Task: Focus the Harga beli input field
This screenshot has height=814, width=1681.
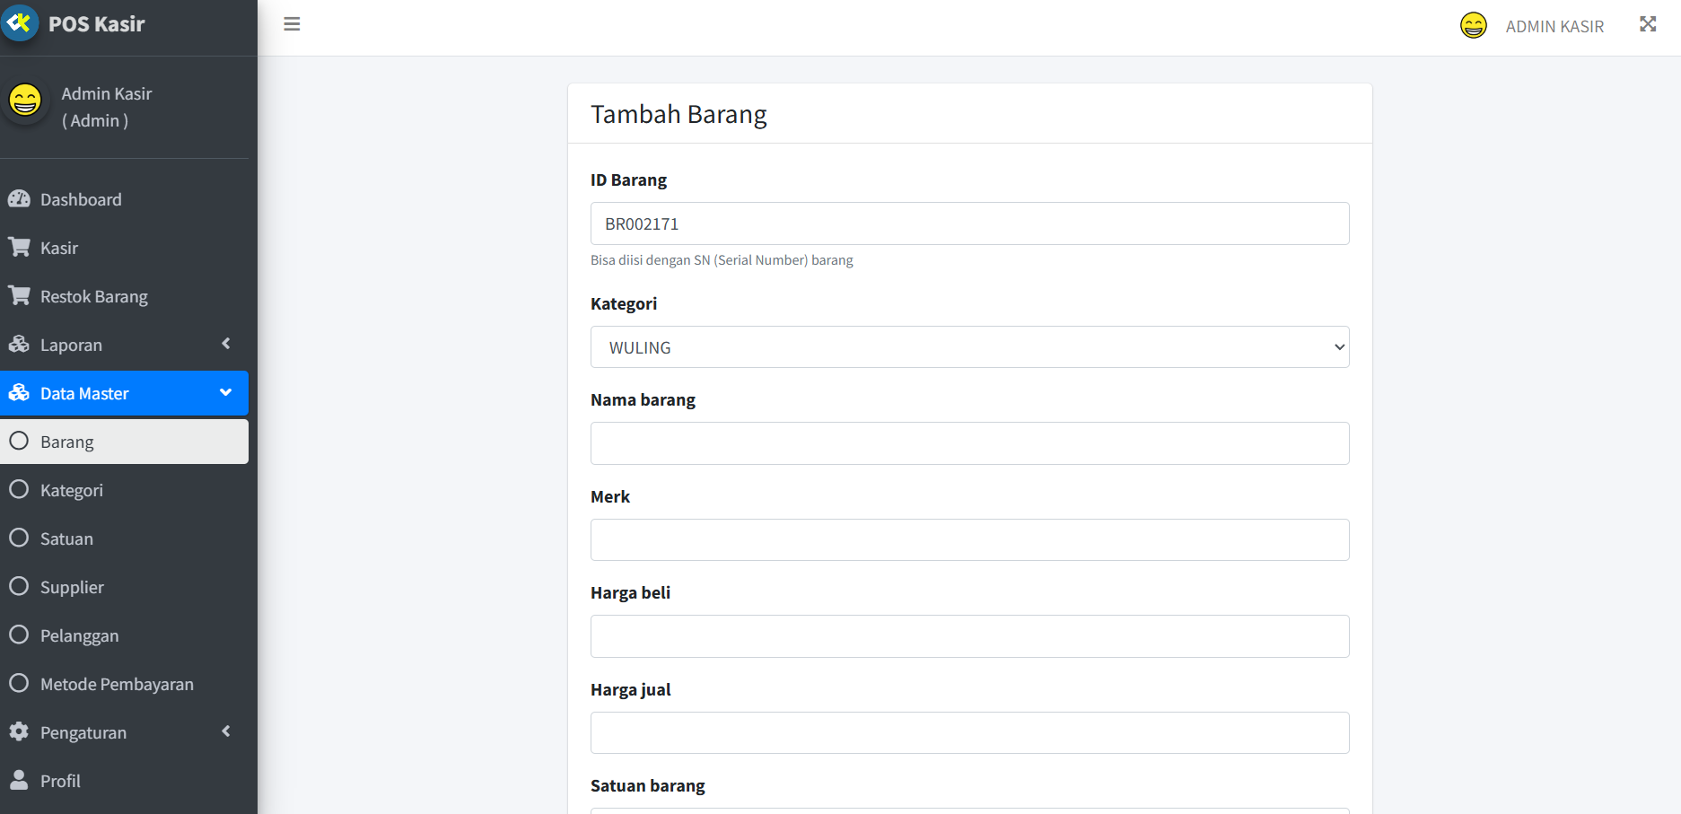Action: (x=969, y=636)
